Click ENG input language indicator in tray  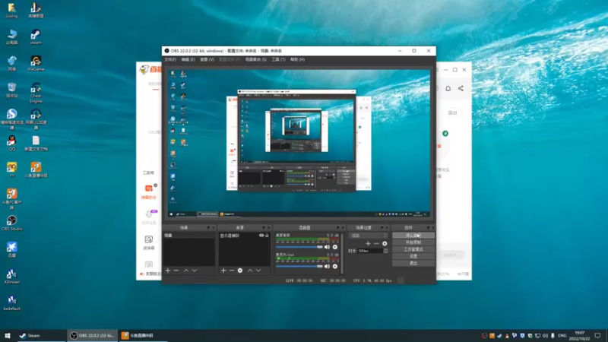click(562, 335)
